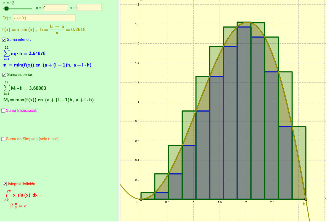Click the b = π input field
This screenshot has height=222, width=327.
tap(89, 7)
